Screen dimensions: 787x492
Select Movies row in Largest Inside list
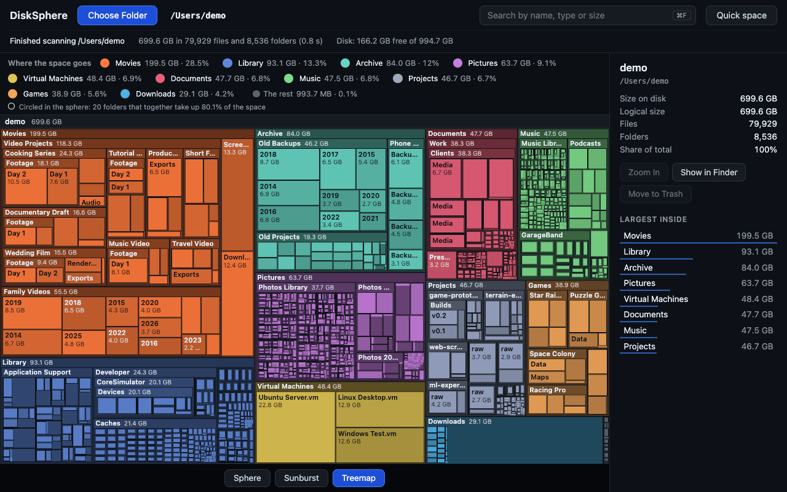698,236
